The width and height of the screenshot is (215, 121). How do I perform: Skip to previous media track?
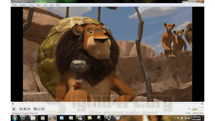coord(21,109)
